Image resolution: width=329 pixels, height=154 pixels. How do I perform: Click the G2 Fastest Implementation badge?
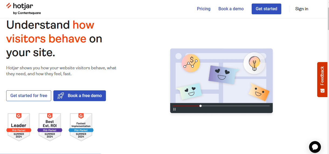pyautogui.click(x=81, y=127)
